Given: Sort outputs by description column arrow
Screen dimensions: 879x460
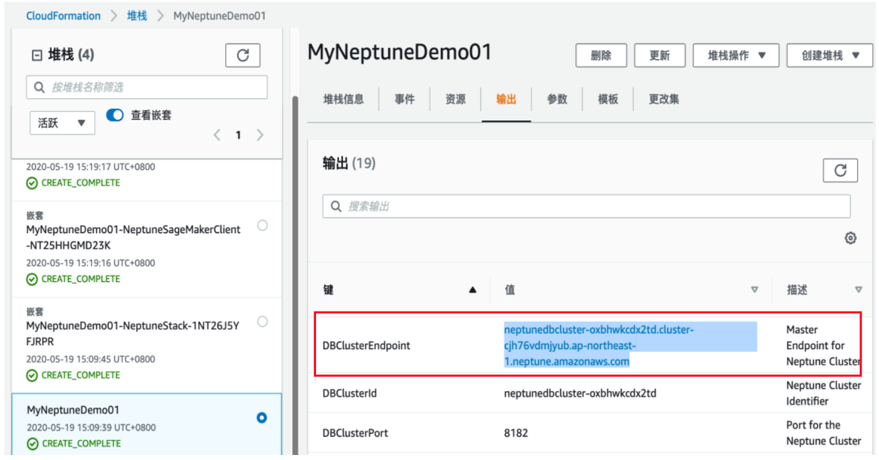Looking at the screenshot, I should coord(858,290).
